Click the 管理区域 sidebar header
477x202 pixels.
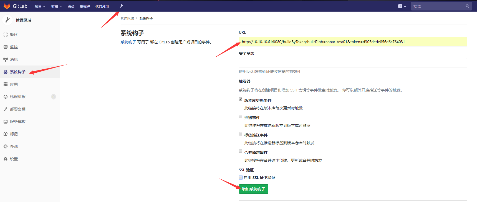click(x=24, y=20)
